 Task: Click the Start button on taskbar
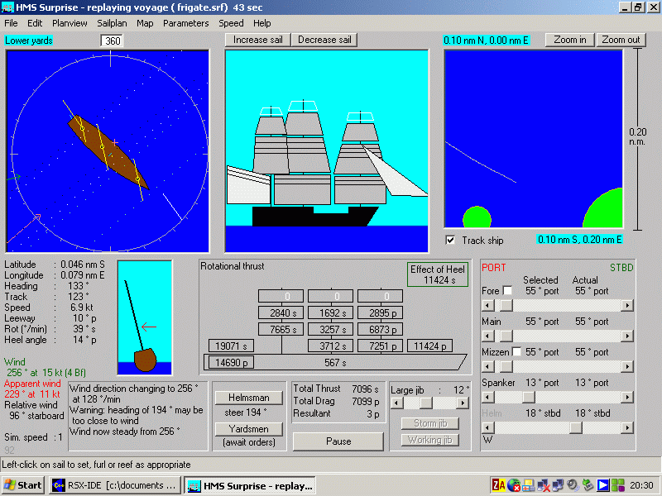(x=23, y=485)
